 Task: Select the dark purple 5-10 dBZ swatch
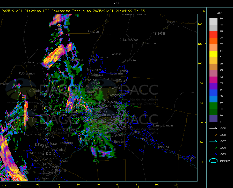click(x=213, y=119)
